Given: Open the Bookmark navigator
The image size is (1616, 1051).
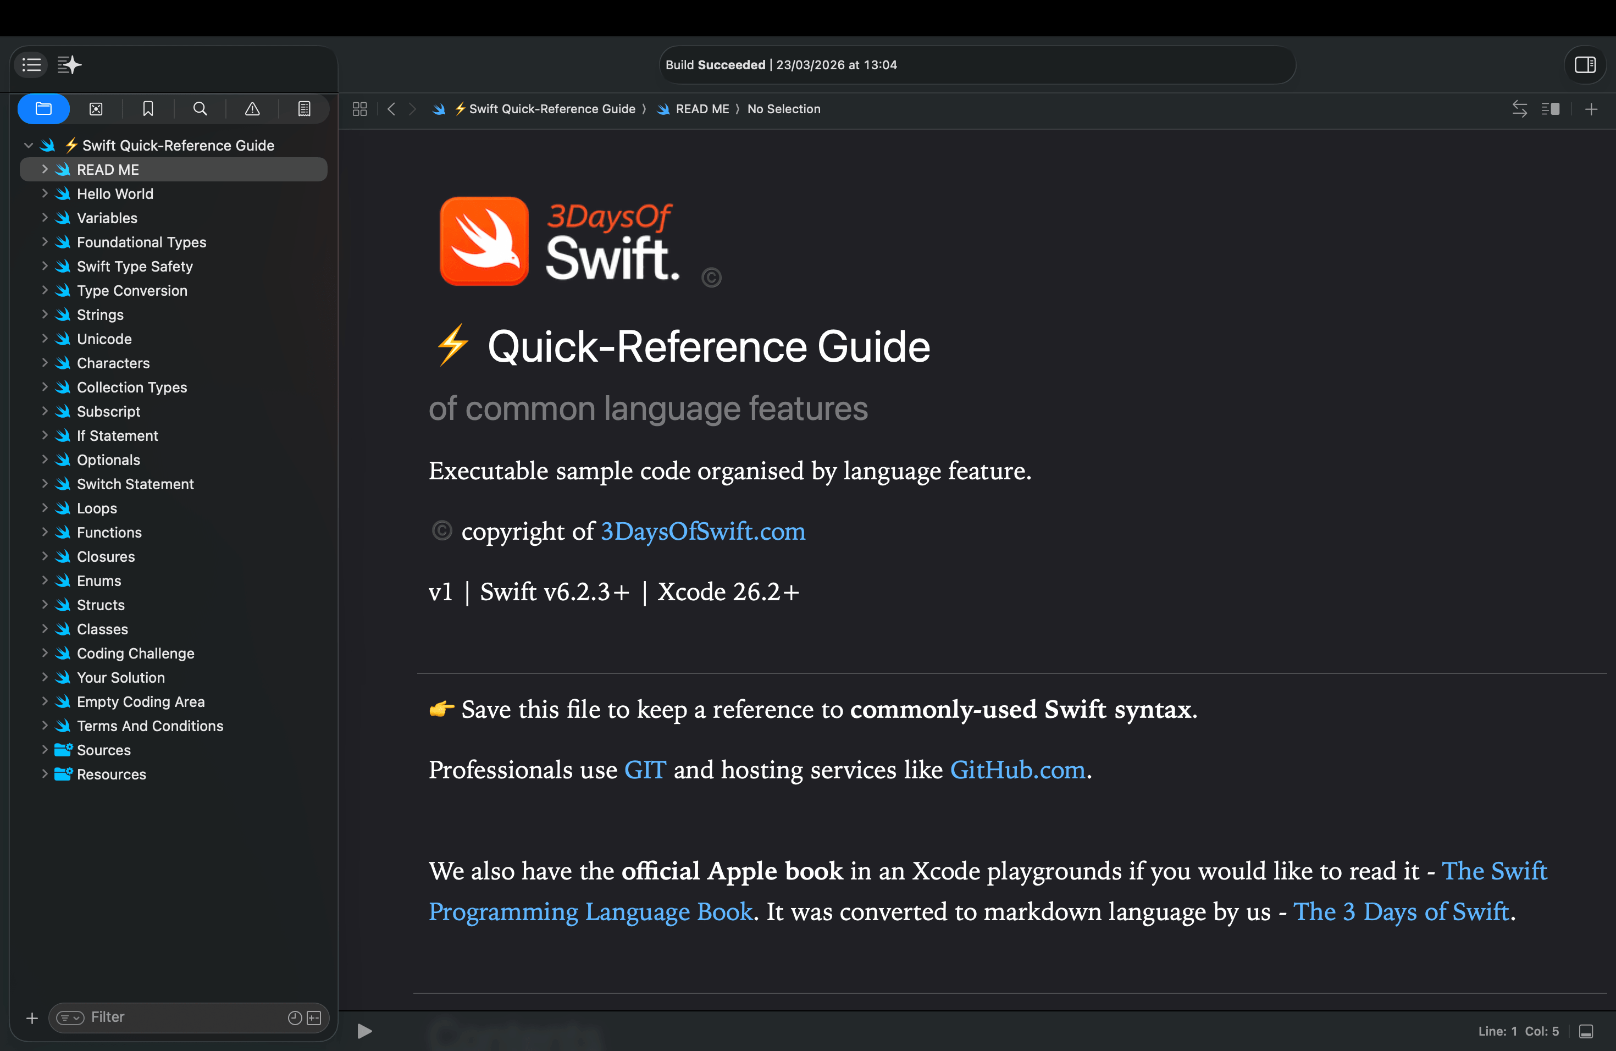Looking at the screenshot, I should (x=148, y=109).
